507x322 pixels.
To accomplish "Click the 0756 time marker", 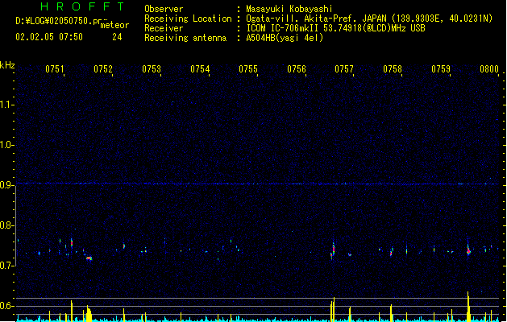I will pyautogui.click(x=297, y=69).
